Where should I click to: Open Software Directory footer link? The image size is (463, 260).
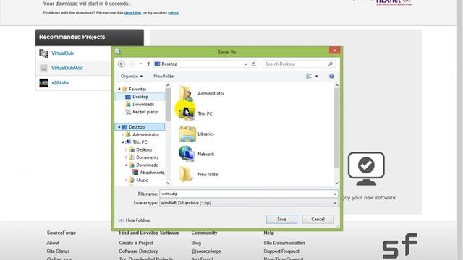[138, 251]
